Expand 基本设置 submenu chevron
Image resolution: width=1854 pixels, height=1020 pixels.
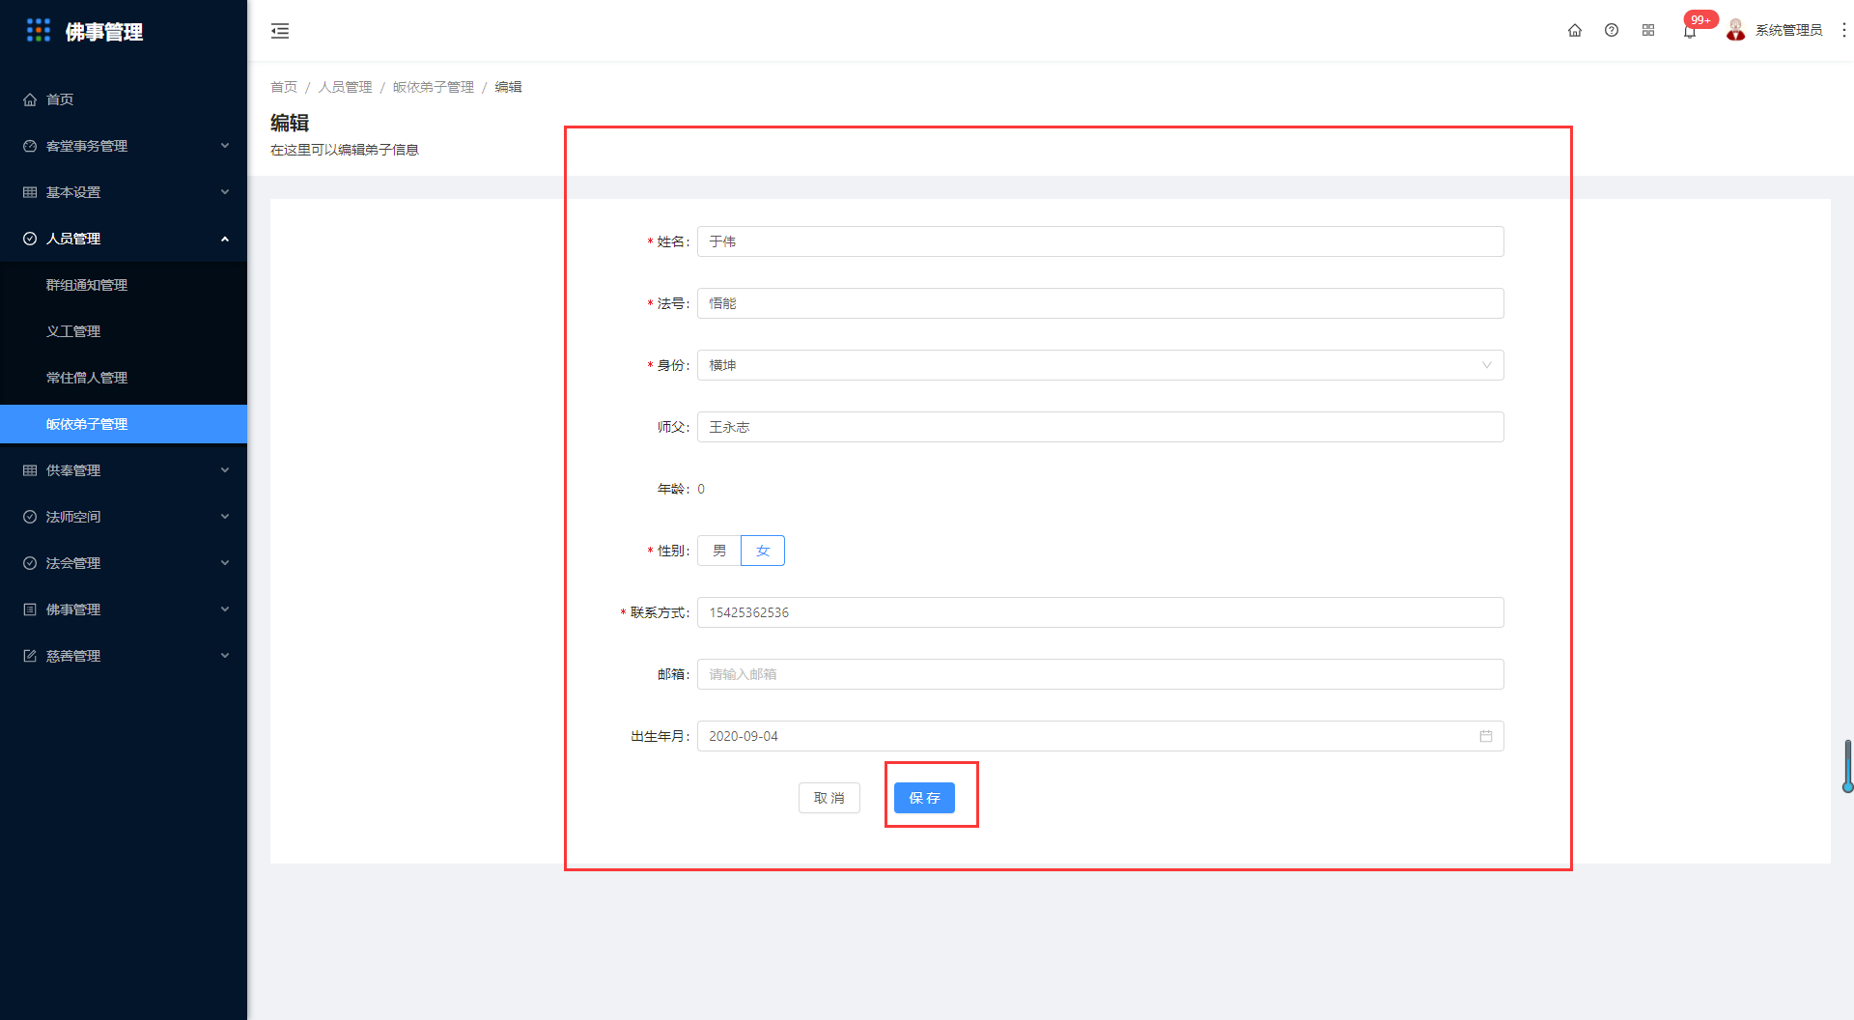coord(225,192)
